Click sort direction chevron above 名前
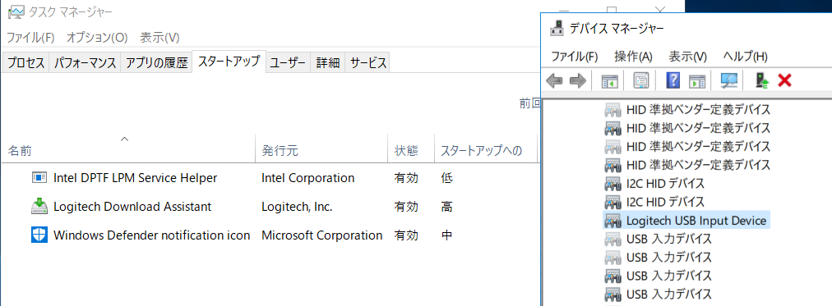832x306 pixels. tap(125, 139)
